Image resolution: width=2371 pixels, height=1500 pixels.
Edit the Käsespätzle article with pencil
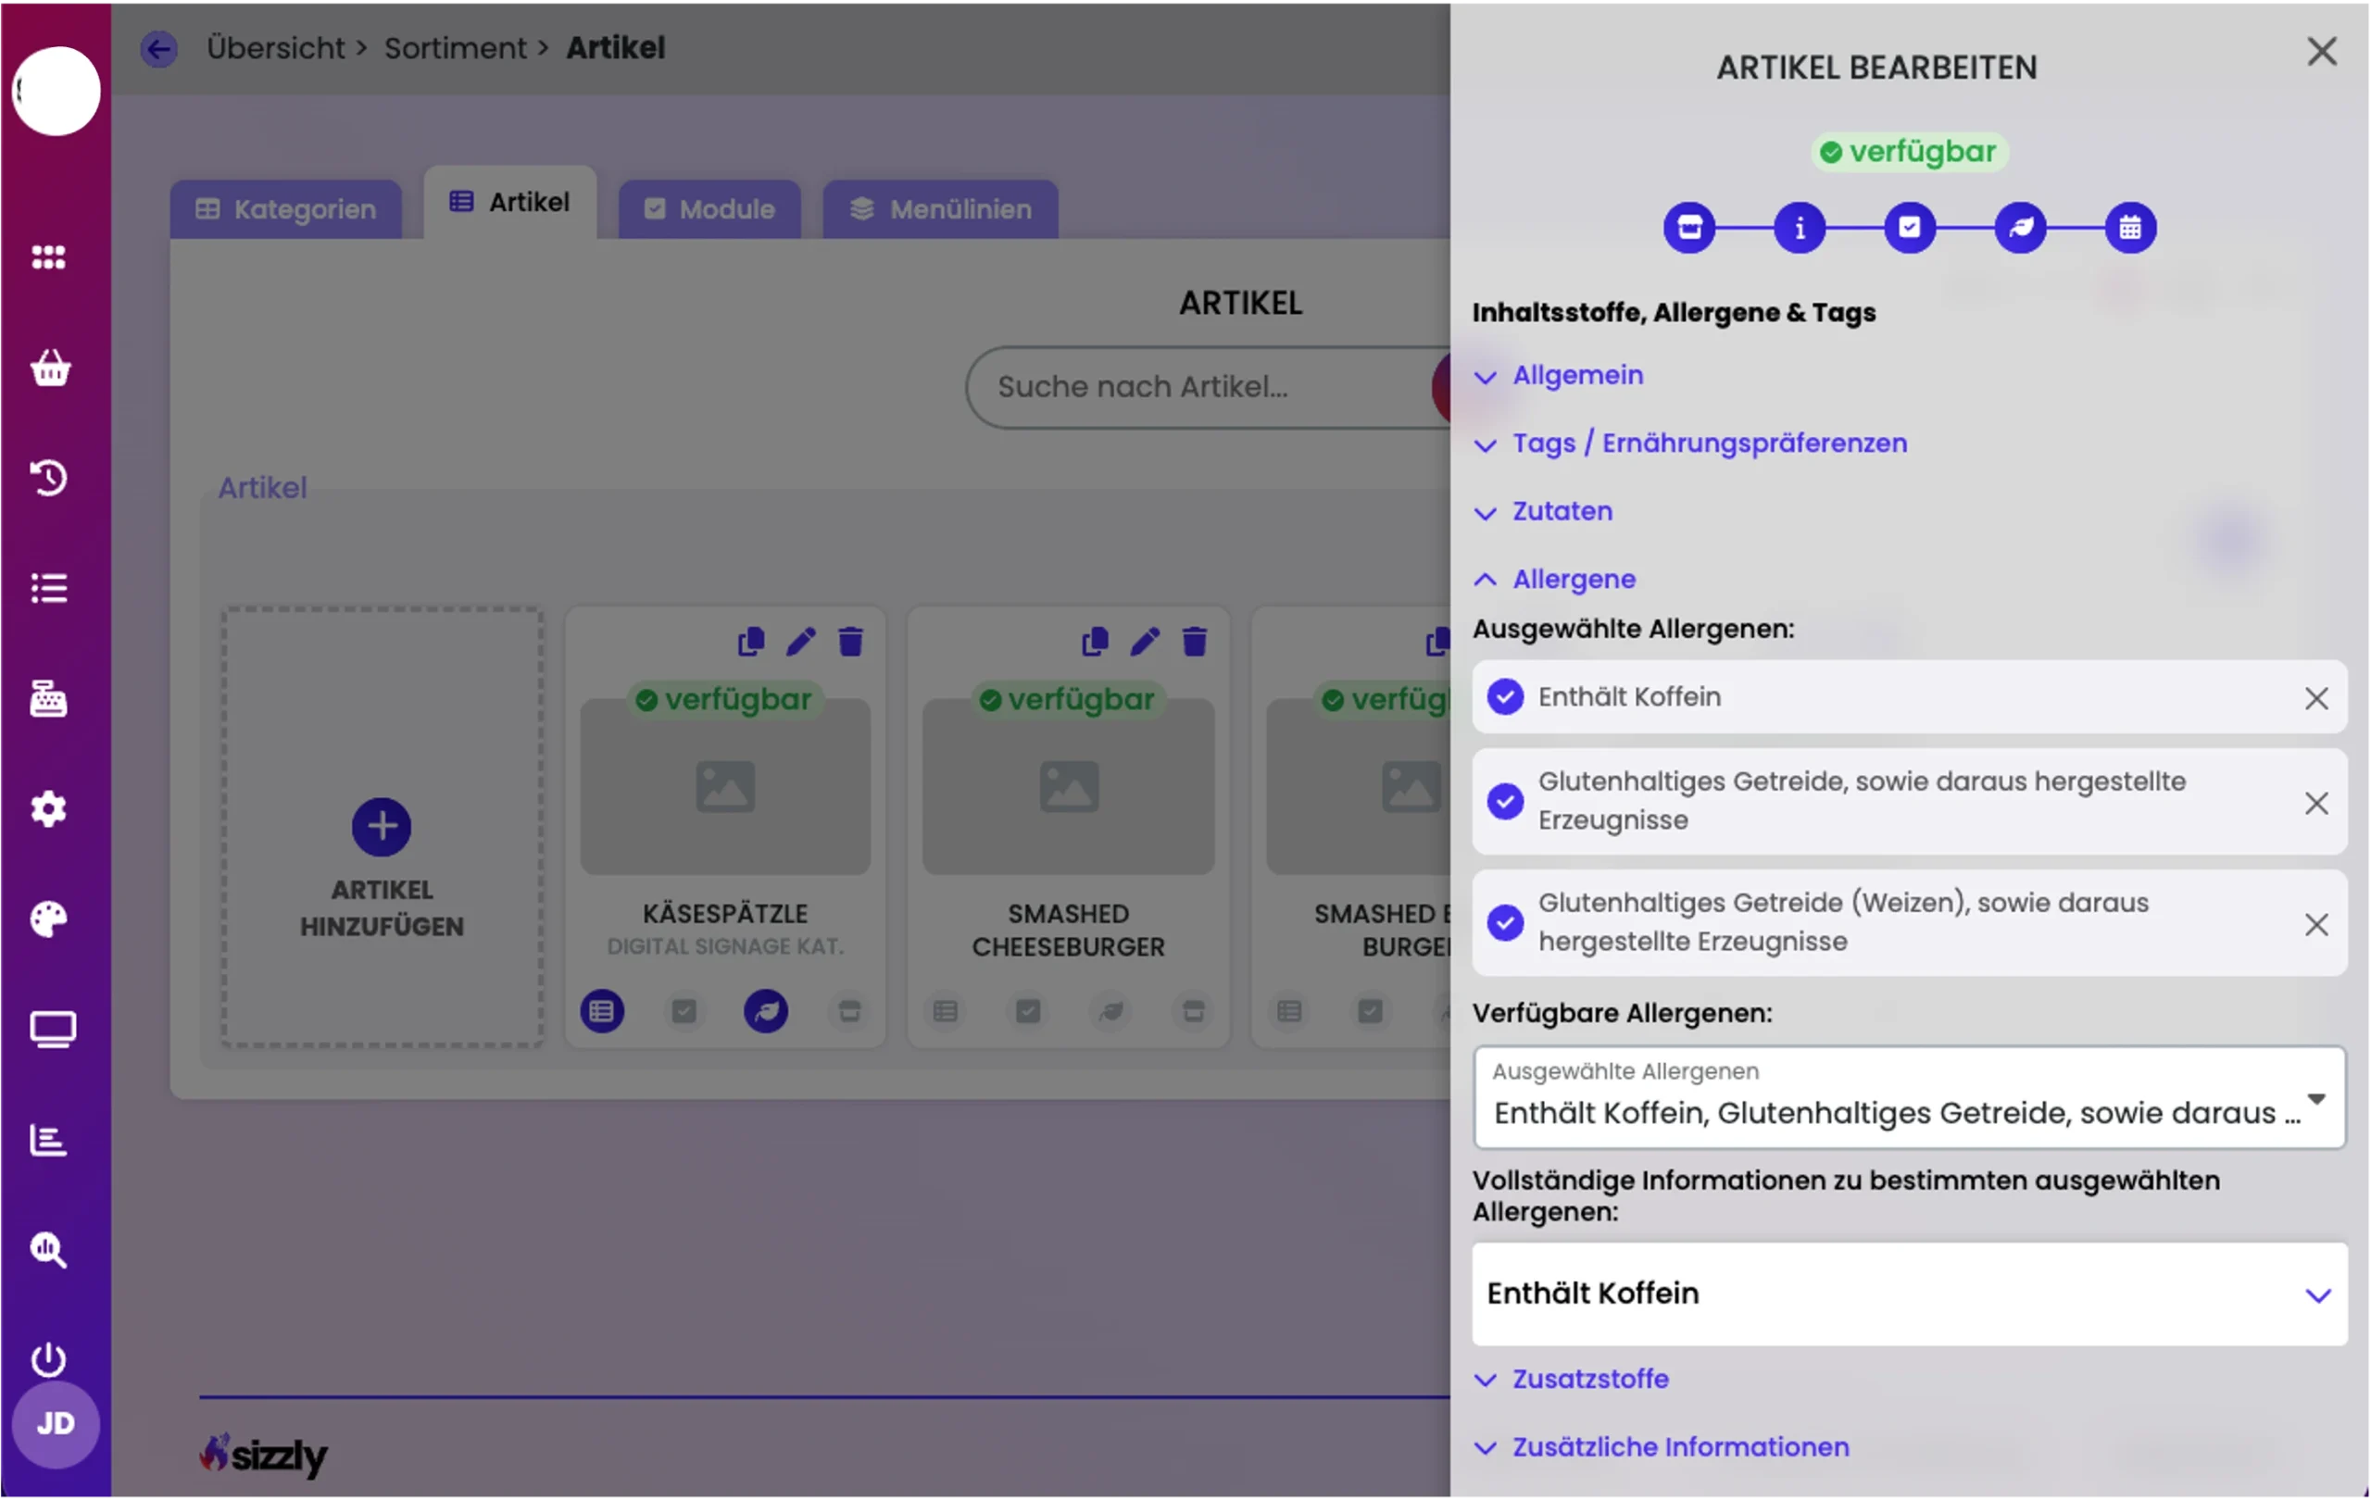(800, 642)
